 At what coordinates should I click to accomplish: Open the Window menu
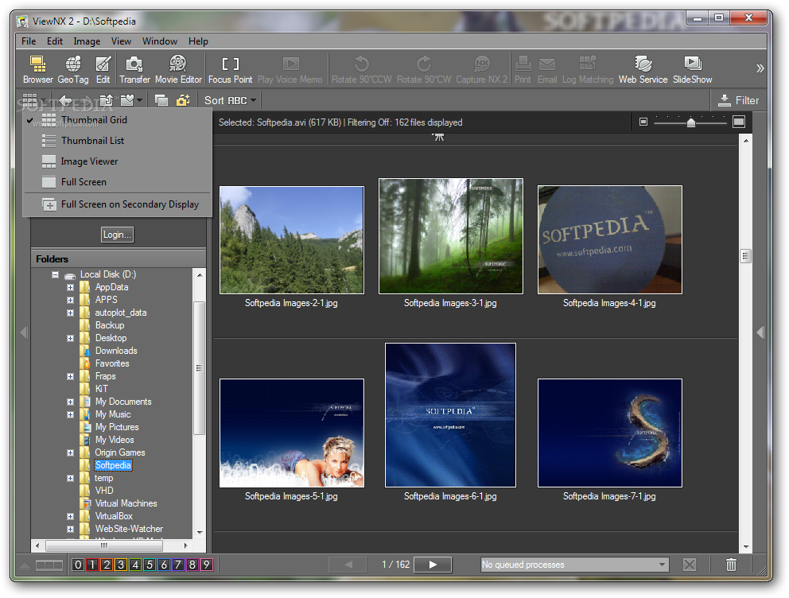(160, 41)
